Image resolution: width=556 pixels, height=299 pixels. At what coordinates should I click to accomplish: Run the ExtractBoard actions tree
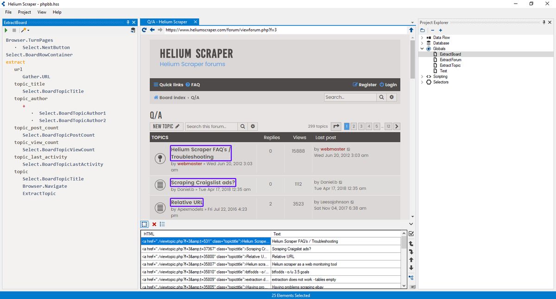click(x=6, y=30)
